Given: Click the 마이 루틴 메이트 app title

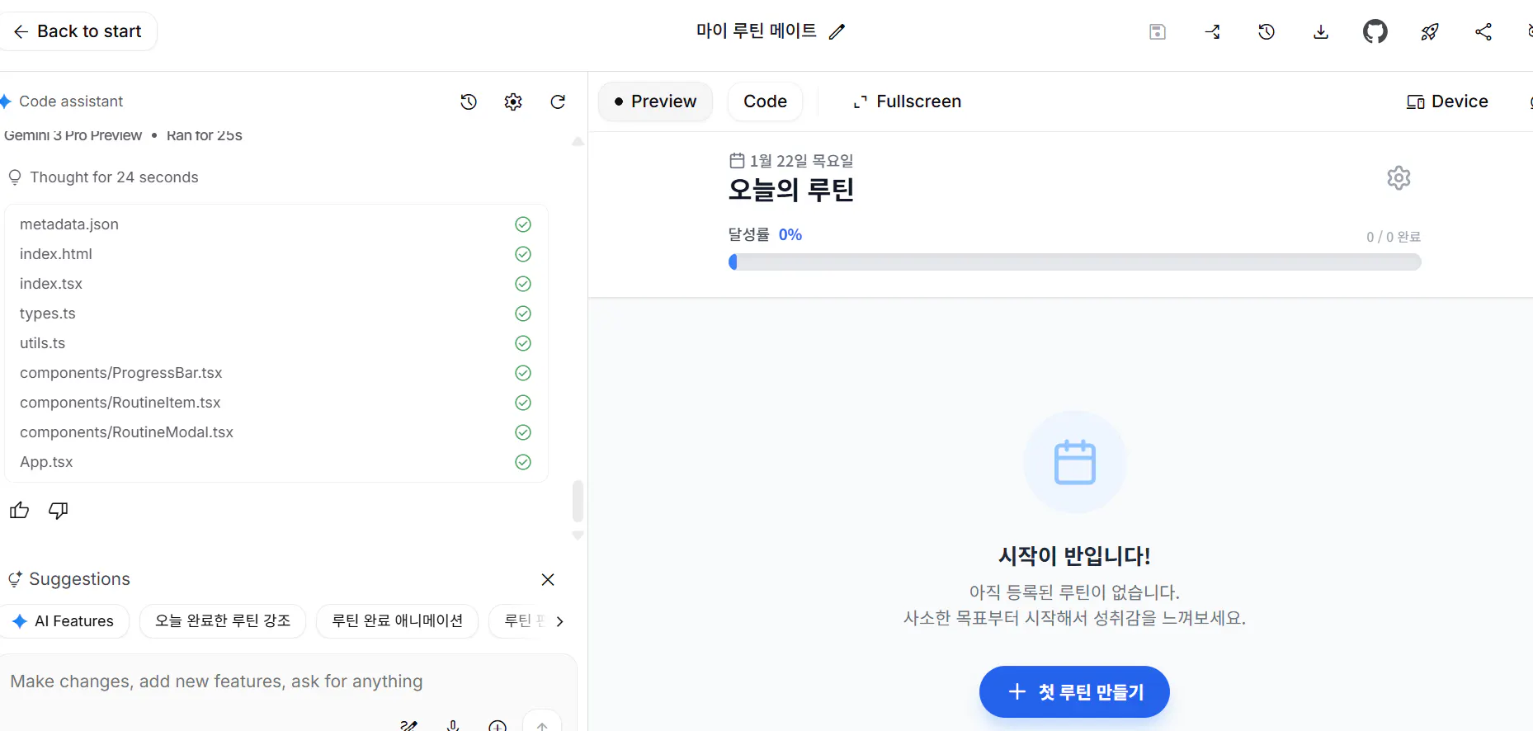Looking at the screenshot, I should (x=757, y=31).
